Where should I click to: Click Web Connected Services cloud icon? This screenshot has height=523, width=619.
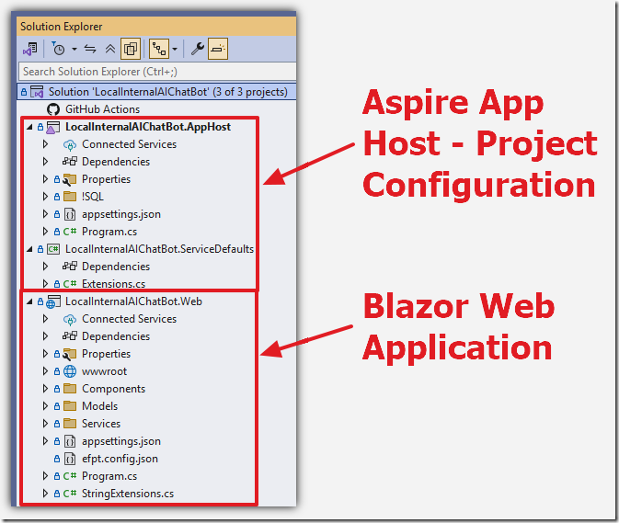(x=70, y=320)
